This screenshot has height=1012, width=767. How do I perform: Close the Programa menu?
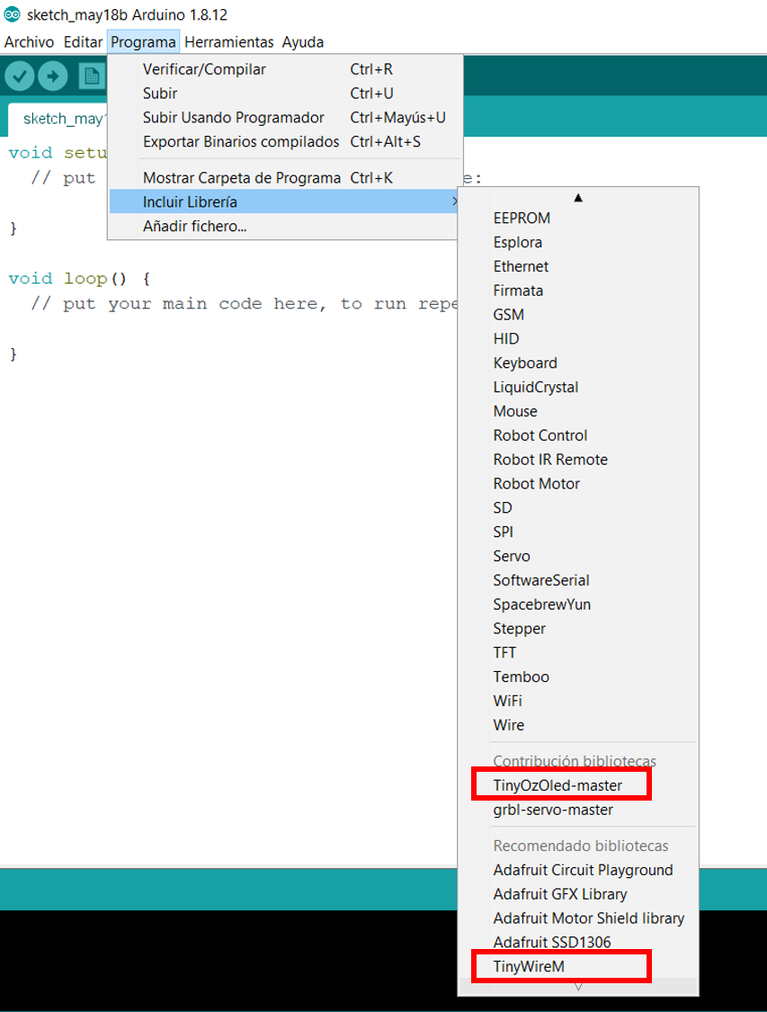(143, 42)
